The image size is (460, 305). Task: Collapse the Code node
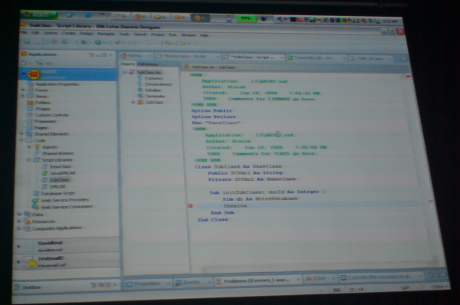tap(21, 140)
